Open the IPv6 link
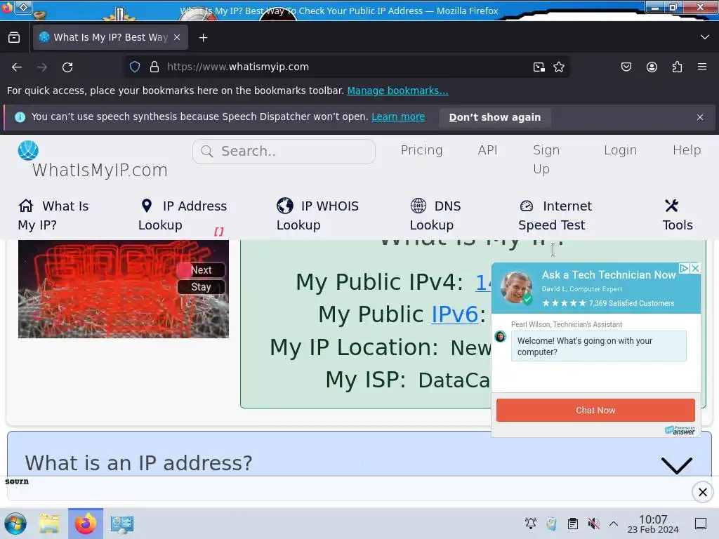This screenshot has width=719, height=539. (x=454, y=314)
